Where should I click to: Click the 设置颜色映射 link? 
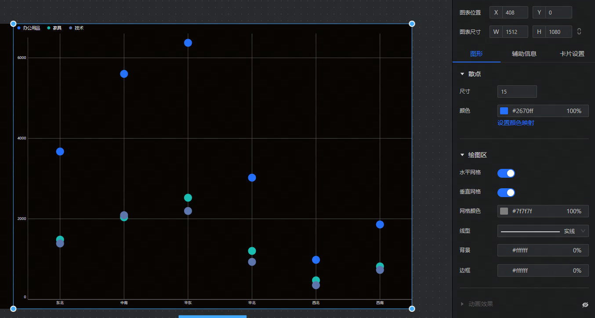point(515,123)
